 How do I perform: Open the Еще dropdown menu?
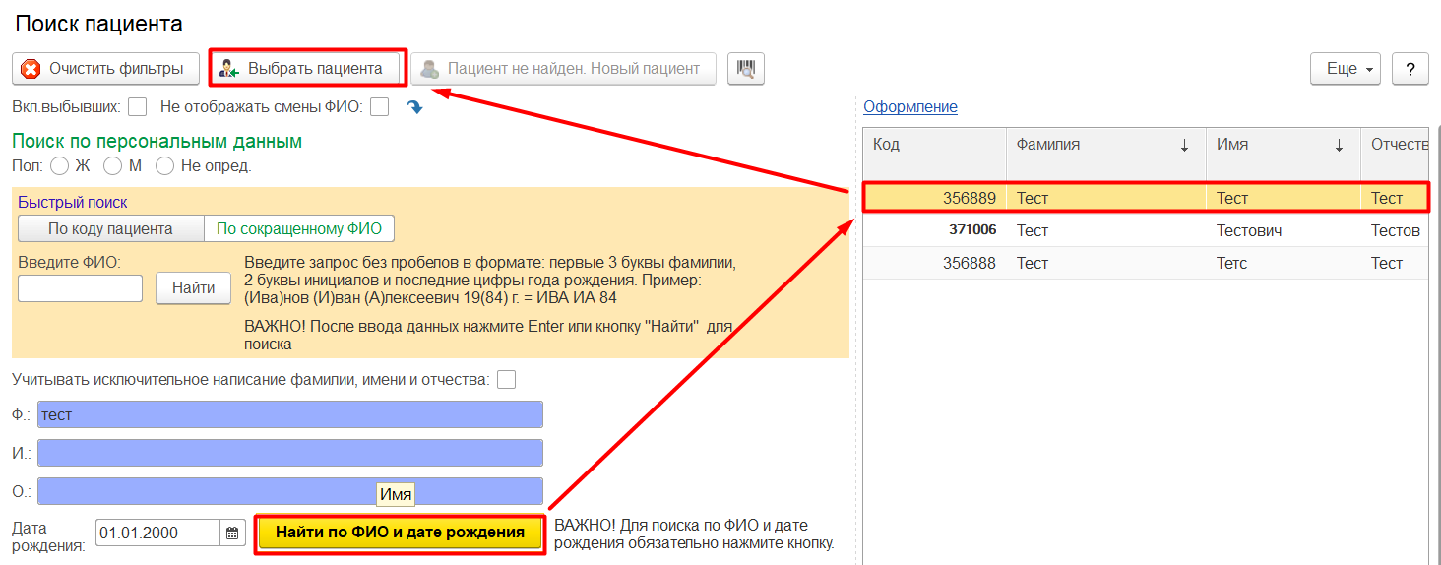click(1345, 69)
